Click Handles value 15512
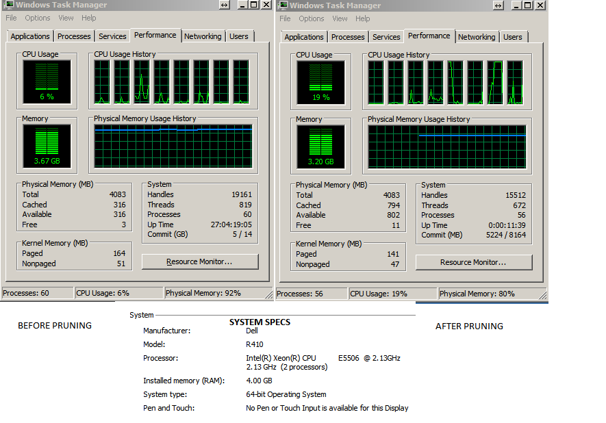Image resolution: width=606 pixels, height=423 pixels. pos(516,195)
